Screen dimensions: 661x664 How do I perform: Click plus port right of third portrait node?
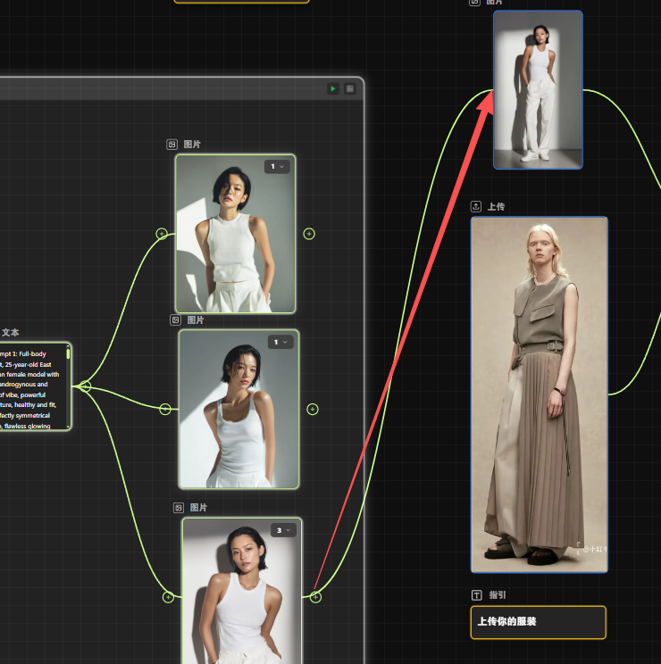click(315, 597)
